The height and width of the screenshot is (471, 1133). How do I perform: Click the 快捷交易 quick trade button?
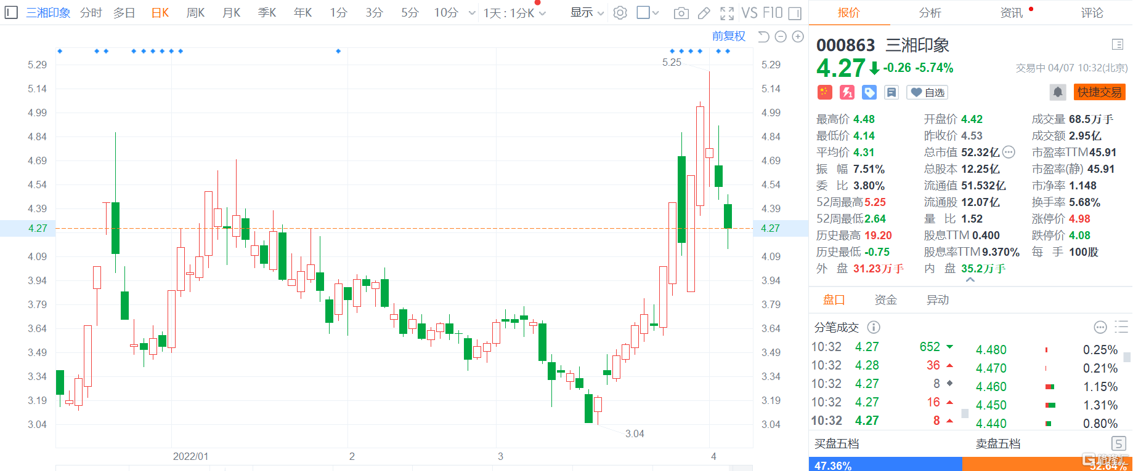click(1100, 92)
